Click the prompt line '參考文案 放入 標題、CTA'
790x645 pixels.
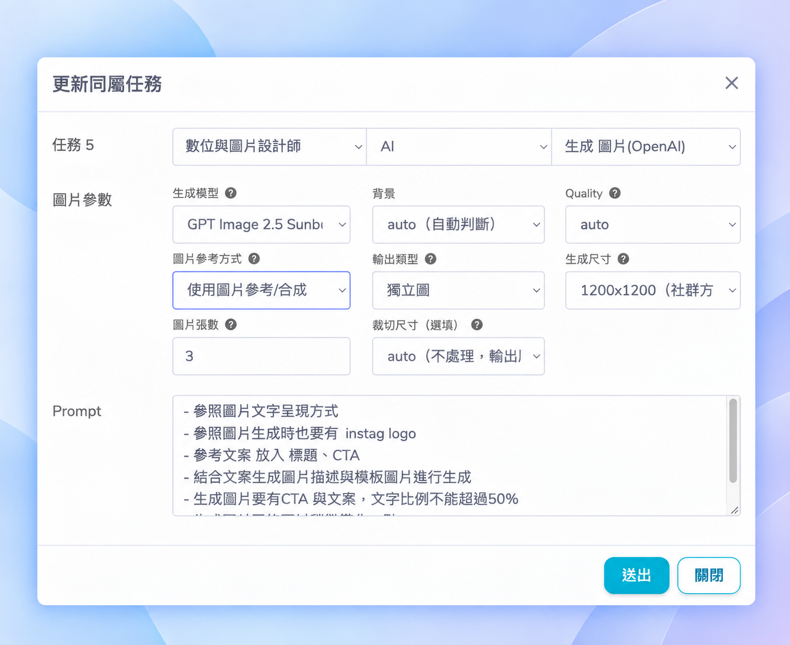coord(271,455)
